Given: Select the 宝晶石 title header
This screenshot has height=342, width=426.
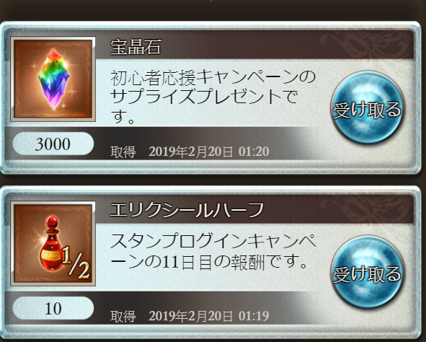Looking at the screenshot, I should click(136, 47).
